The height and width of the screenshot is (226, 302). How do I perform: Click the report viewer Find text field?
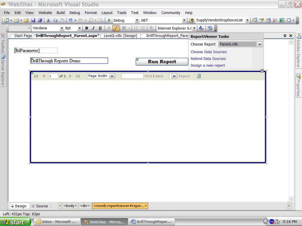(132, 76)
